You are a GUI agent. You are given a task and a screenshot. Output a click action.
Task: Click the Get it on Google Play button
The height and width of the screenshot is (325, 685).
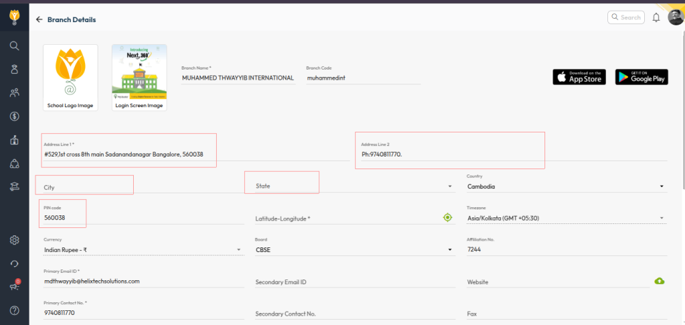[x=642, y=77]
